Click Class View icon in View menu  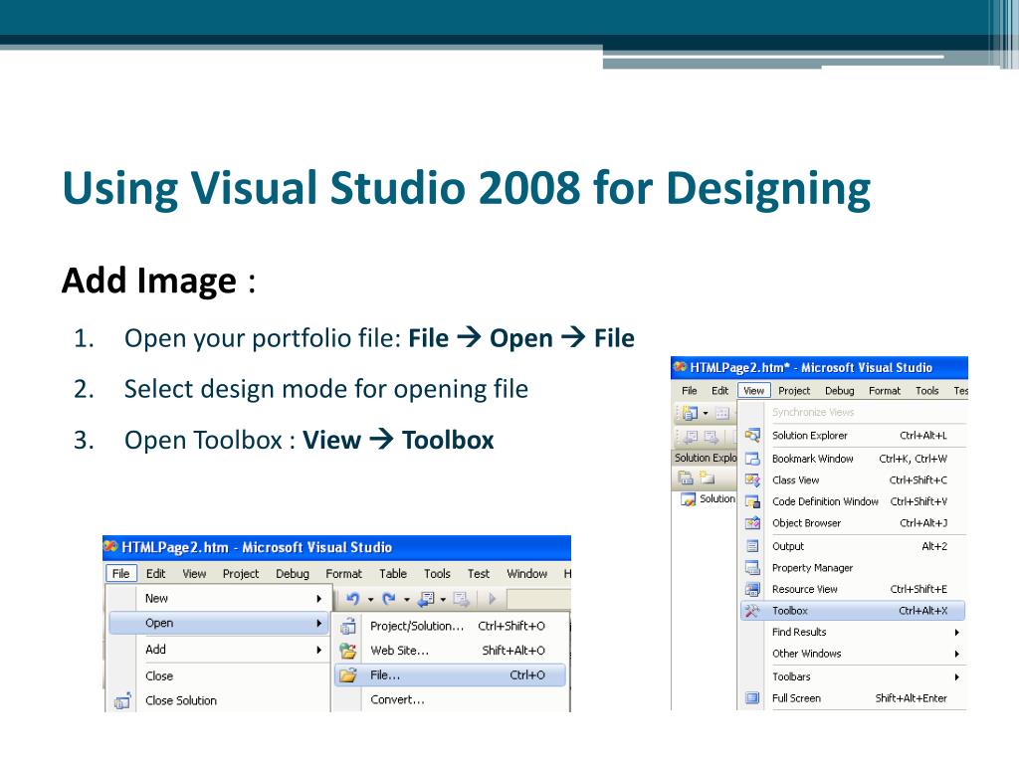point(752,480)
